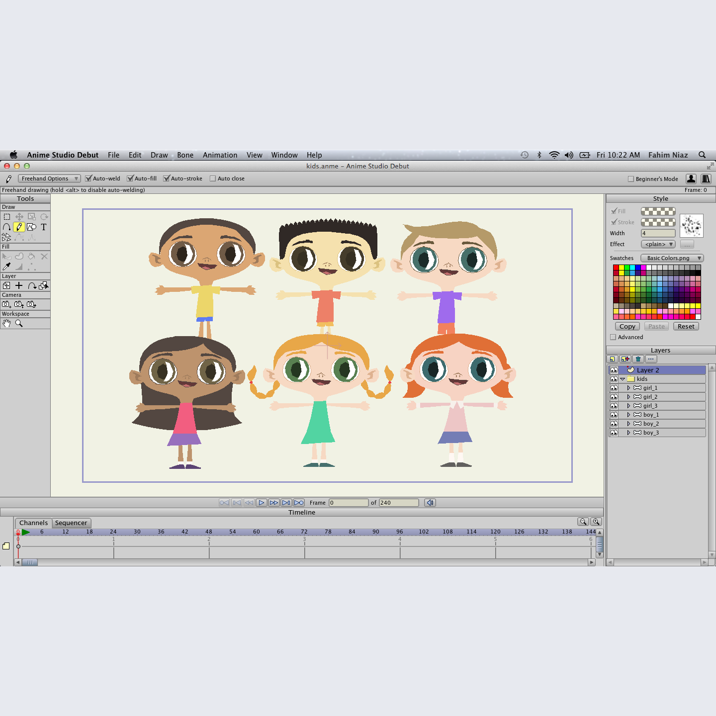The width and height of the screenshot is (716, 716).
Task: Collapse the kids group layer
Action: [623, 379]
